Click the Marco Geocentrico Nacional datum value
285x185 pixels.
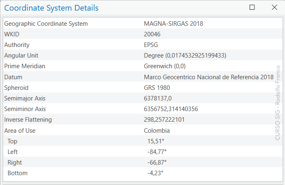click(208, 77)
